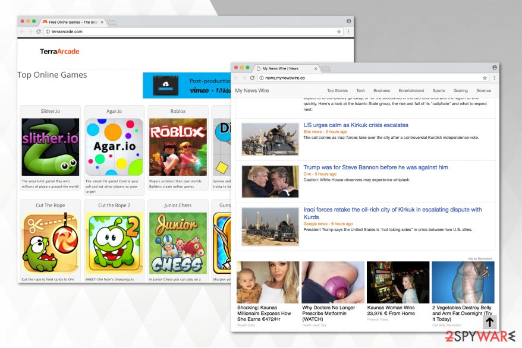Click the news.mynewswire.co address bar
This screenshot has width=522, height=348.
pos(373,78)
